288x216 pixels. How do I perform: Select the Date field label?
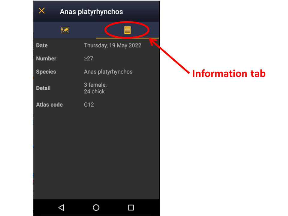tap(42, 45)
